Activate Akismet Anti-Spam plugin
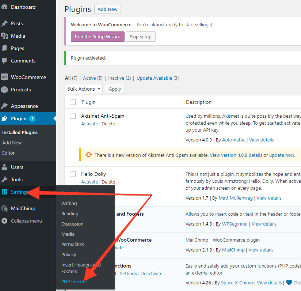Image resolution: width=301 pixels, height=291 pixels. 89,124
